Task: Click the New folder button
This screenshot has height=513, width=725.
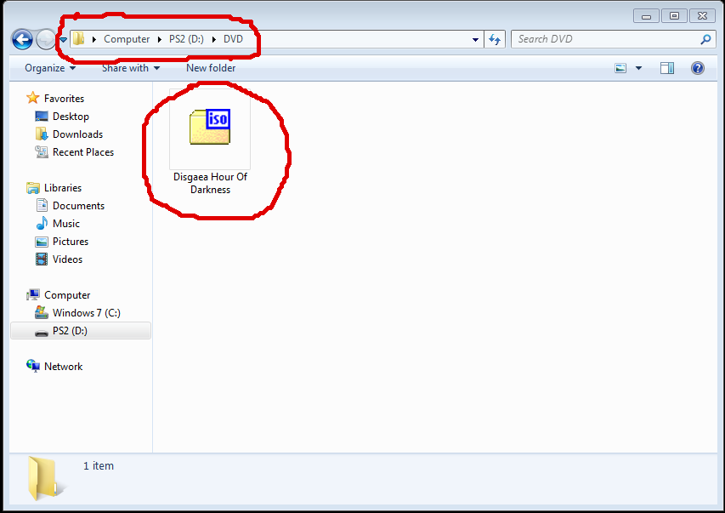Action: (x=211, y=68)
